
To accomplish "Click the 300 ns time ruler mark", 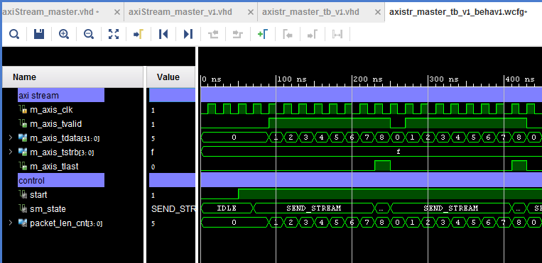I will [x=443, y=79].
